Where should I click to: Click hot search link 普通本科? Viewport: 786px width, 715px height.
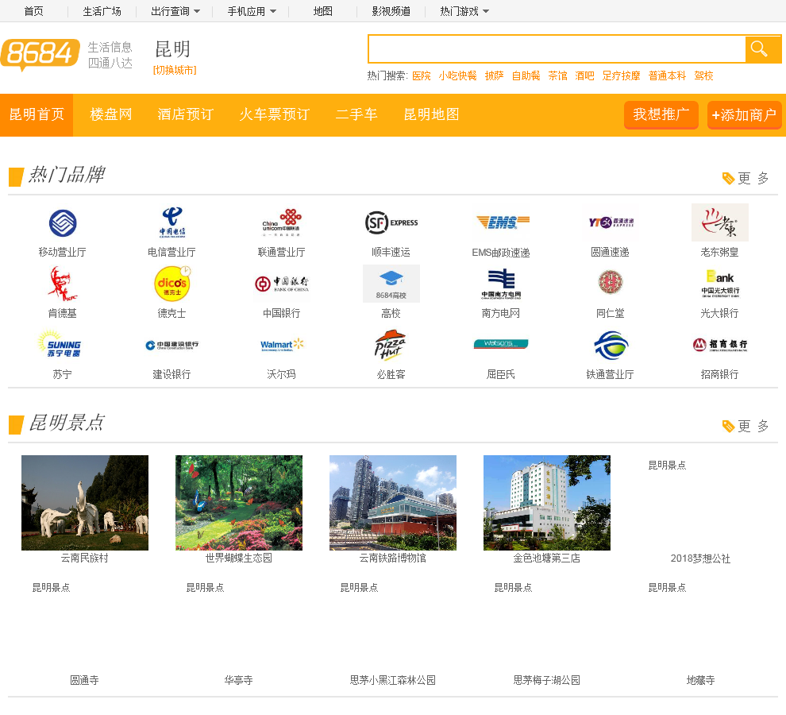click(x=667, y=75)
